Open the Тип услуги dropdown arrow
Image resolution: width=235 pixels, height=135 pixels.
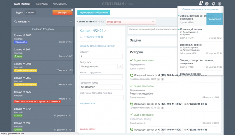tap(120, 67)
